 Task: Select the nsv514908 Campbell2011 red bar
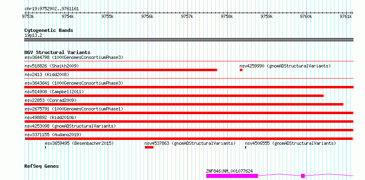coord(174,96)
